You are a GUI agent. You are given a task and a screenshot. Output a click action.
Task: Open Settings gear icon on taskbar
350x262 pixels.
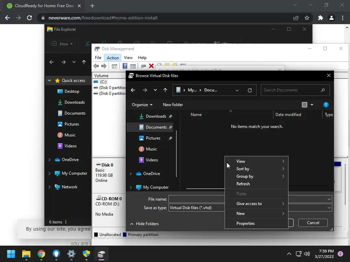coord(71,254)
